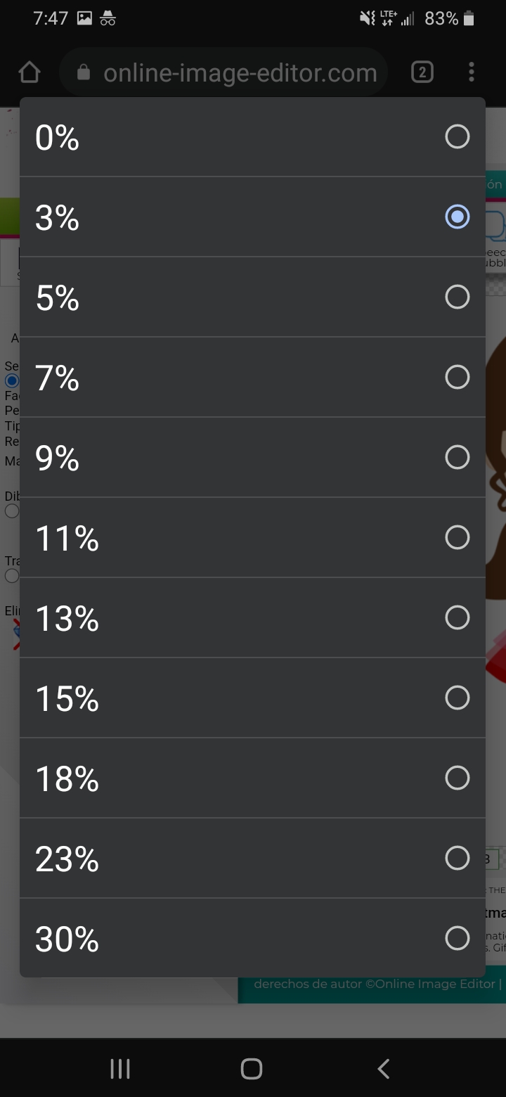Tap the Android home navigation button
506x1097 pixels.
252,1069
